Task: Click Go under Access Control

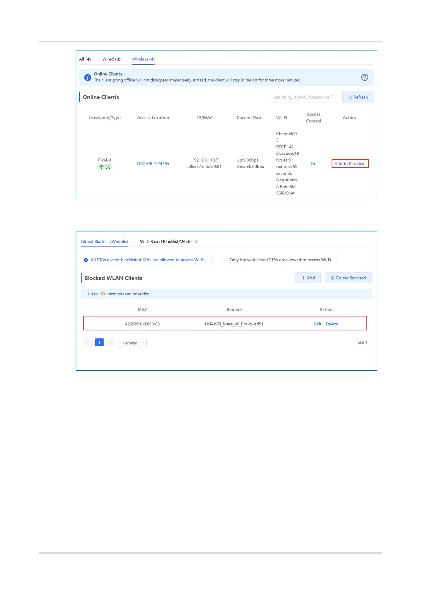Action: tap(314, 164)
